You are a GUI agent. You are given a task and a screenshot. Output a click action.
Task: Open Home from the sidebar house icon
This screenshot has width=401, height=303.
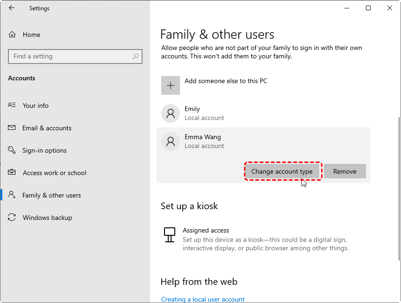tap(13, 35)
